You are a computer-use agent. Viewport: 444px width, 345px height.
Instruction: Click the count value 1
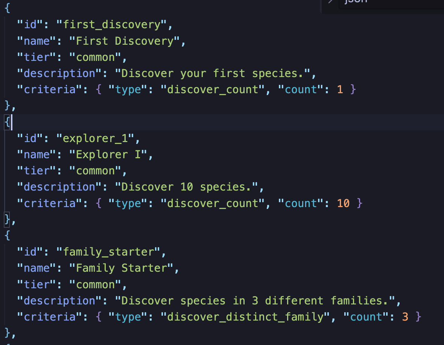[340, 89]
